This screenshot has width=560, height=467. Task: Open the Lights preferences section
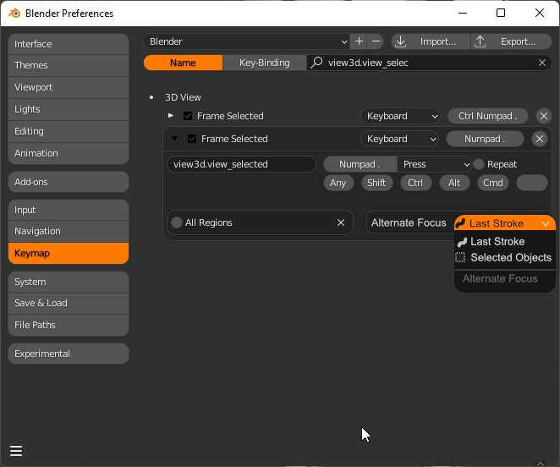69,109
